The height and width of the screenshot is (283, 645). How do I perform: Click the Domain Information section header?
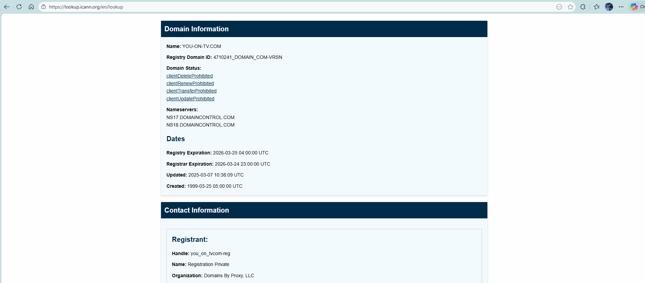click(x=196, y=29)
